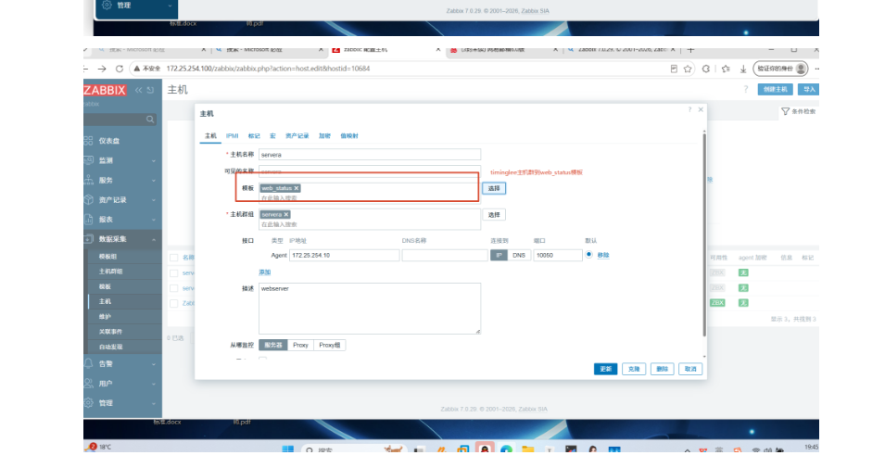Switch to the 值映射 tab in dialog
The height and width of the screenshot is (468, 885).
[x=349, y=136]
